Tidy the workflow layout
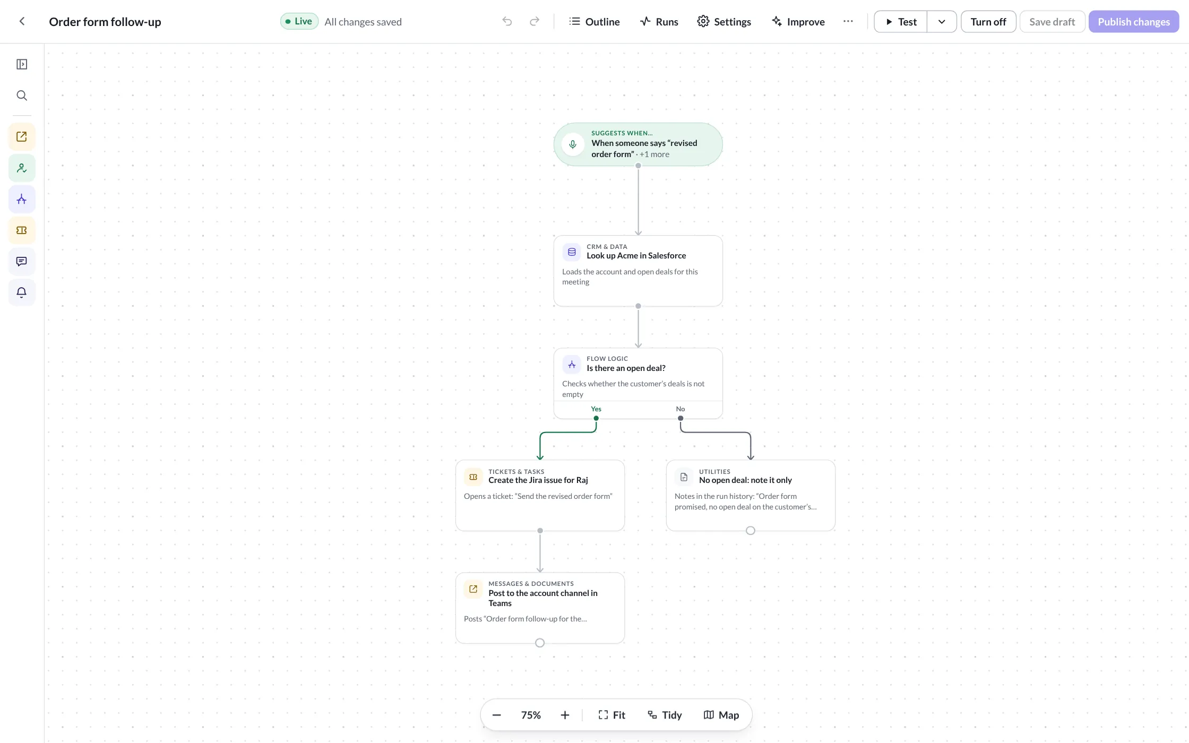Image resolution: width=1189 pixels, height=743 pixels. 665,715
